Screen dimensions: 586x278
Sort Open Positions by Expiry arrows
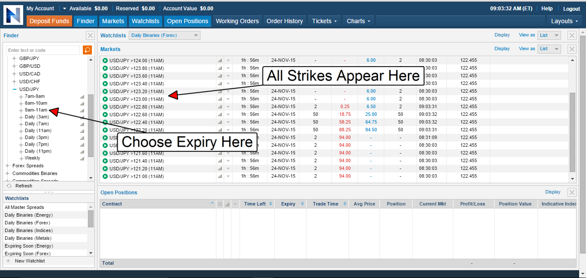303,204
